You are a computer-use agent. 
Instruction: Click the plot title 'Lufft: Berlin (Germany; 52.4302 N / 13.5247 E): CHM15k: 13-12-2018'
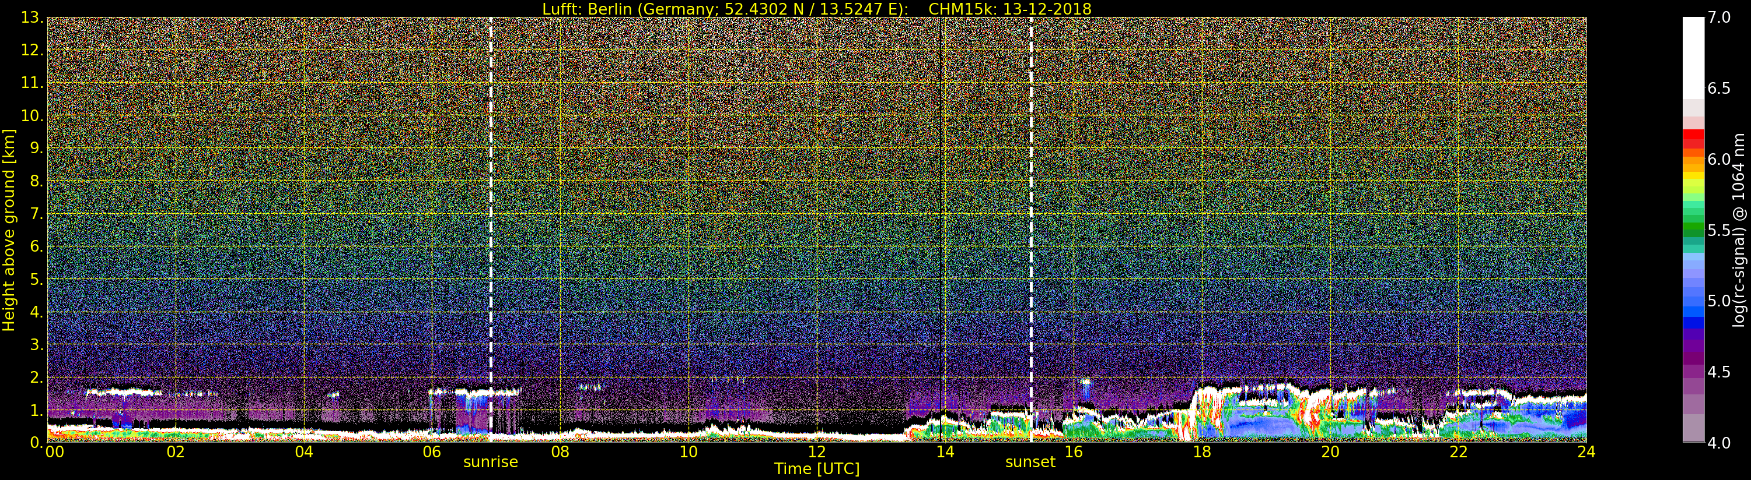[816, 9]
